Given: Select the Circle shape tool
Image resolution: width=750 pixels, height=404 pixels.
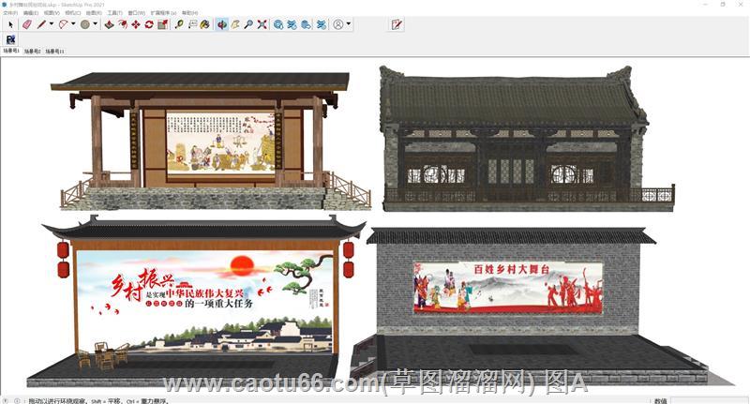Looking at the screenshot, I should pos(85,24).
